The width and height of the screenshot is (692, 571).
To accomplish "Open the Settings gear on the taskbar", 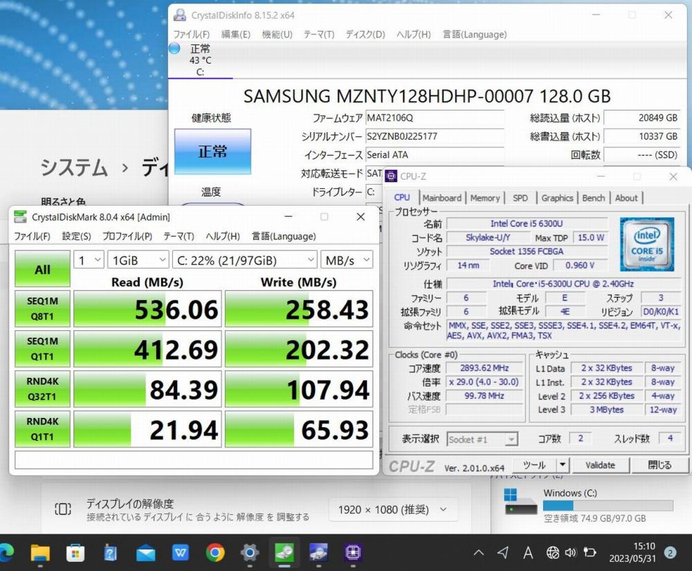I will [x=250, y=552].
